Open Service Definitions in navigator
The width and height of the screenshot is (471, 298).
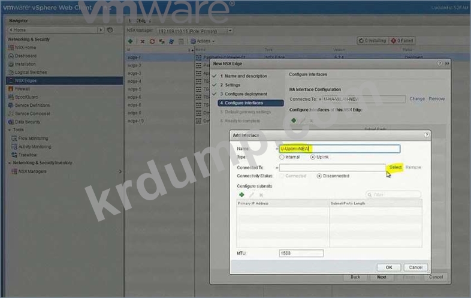pyautogui.click(x=32, y=106)
